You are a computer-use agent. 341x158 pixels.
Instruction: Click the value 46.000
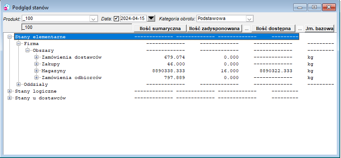[176, 64]
